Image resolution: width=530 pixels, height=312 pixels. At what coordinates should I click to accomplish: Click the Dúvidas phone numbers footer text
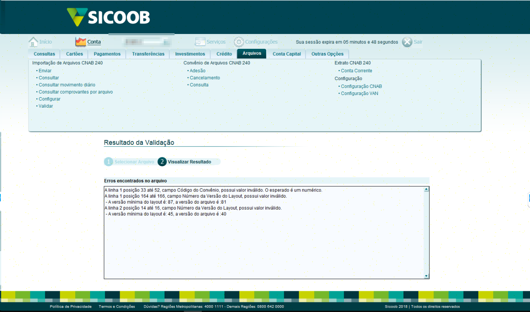[x=213, y=306]
